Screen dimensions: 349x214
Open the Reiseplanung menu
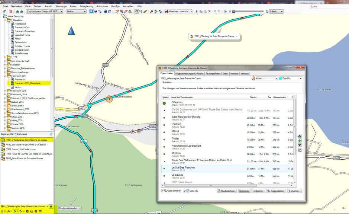pos(86,6)
